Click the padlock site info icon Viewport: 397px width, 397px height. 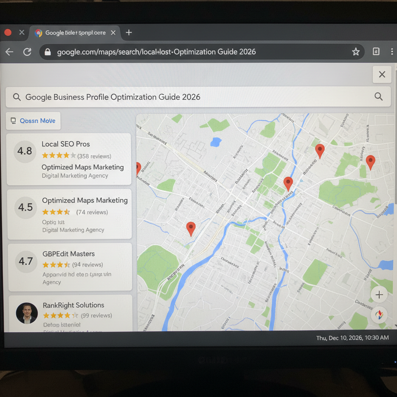pos(48,52)
